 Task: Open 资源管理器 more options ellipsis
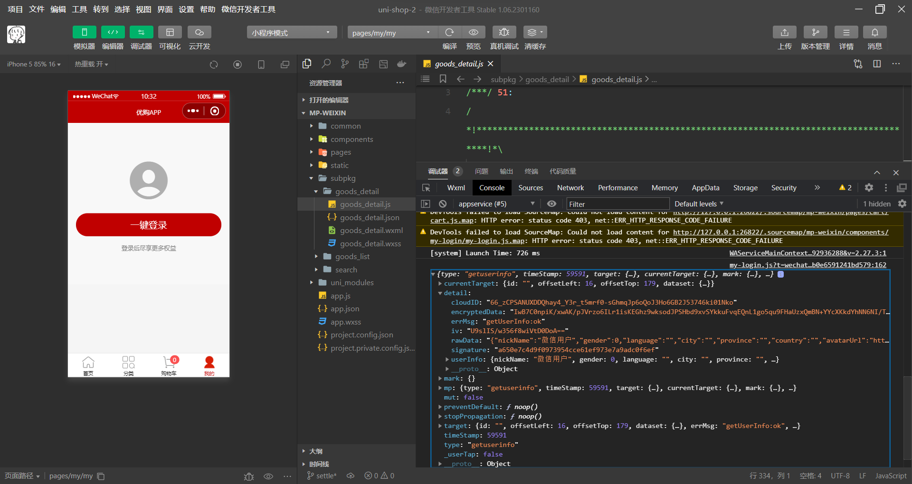(x=400, y=83)
